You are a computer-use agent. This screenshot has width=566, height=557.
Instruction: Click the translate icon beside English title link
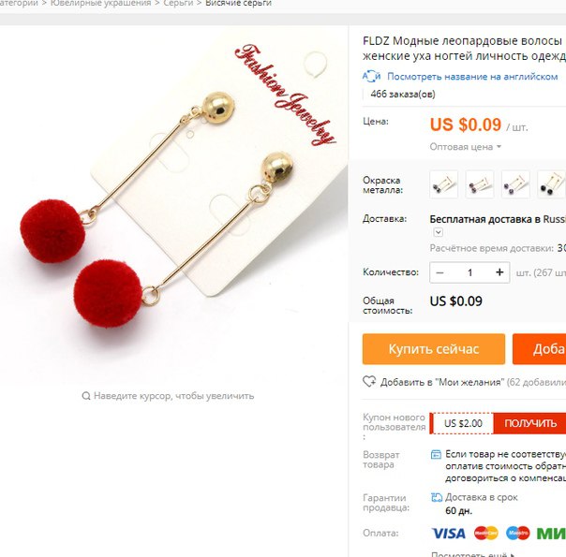point(371,77)
